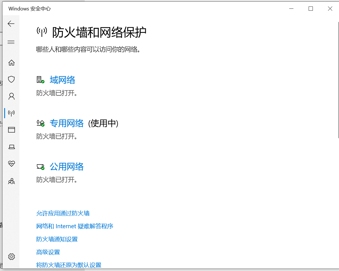Click 允许应用通过防火墙 link
Screen dimensions: 339x271
pos(63,213)
